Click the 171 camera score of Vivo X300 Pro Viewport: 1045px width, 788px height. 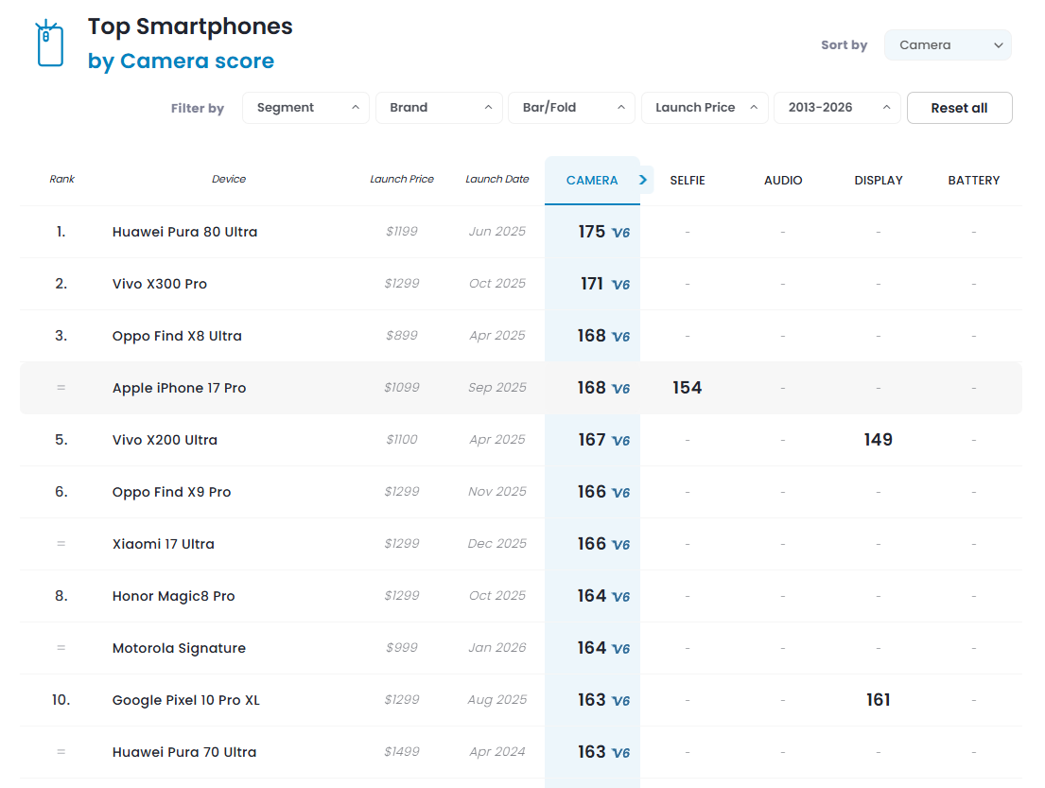tap(592, 284)
